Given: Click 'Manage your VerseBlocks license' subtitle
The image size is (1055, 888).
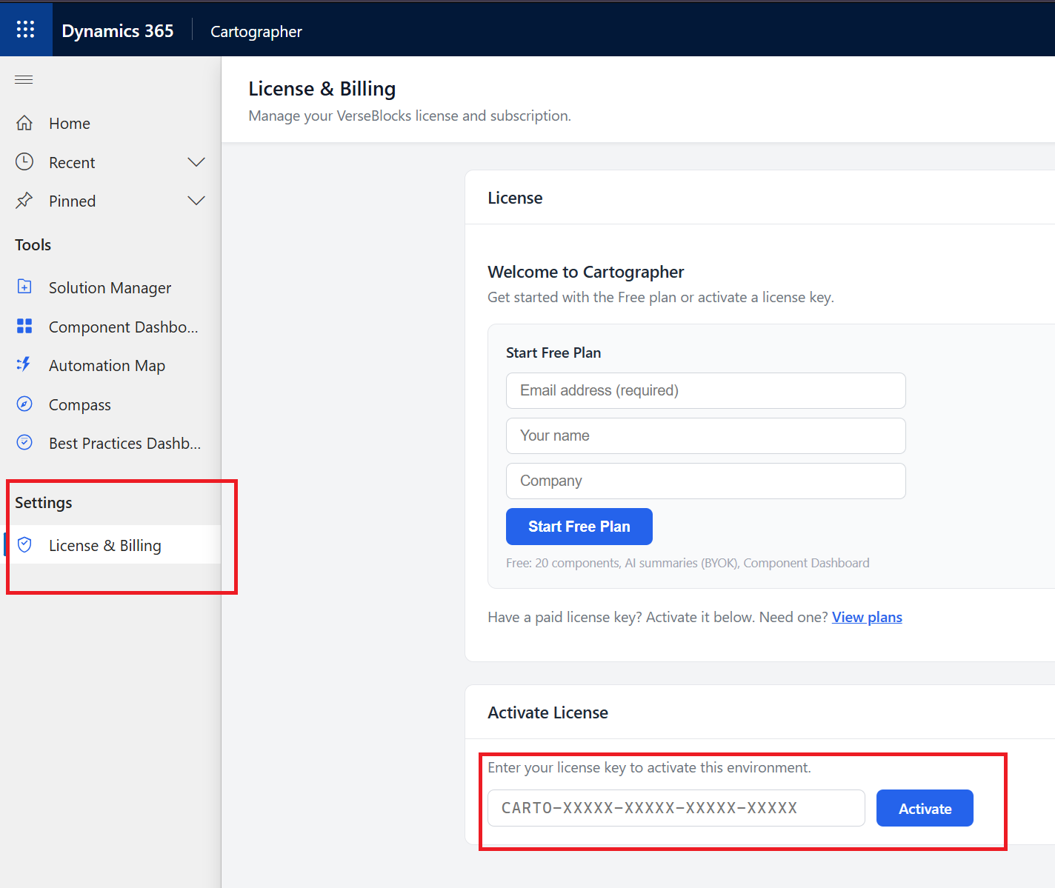Looking at the screenshot, I should [x=410, y=116].
